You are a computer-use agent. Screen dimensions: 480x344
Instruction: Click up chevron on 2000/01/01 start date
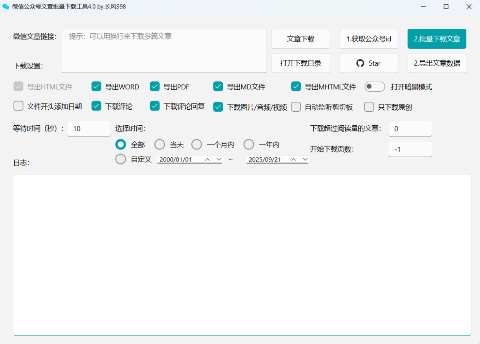click(x=207, y=159)
